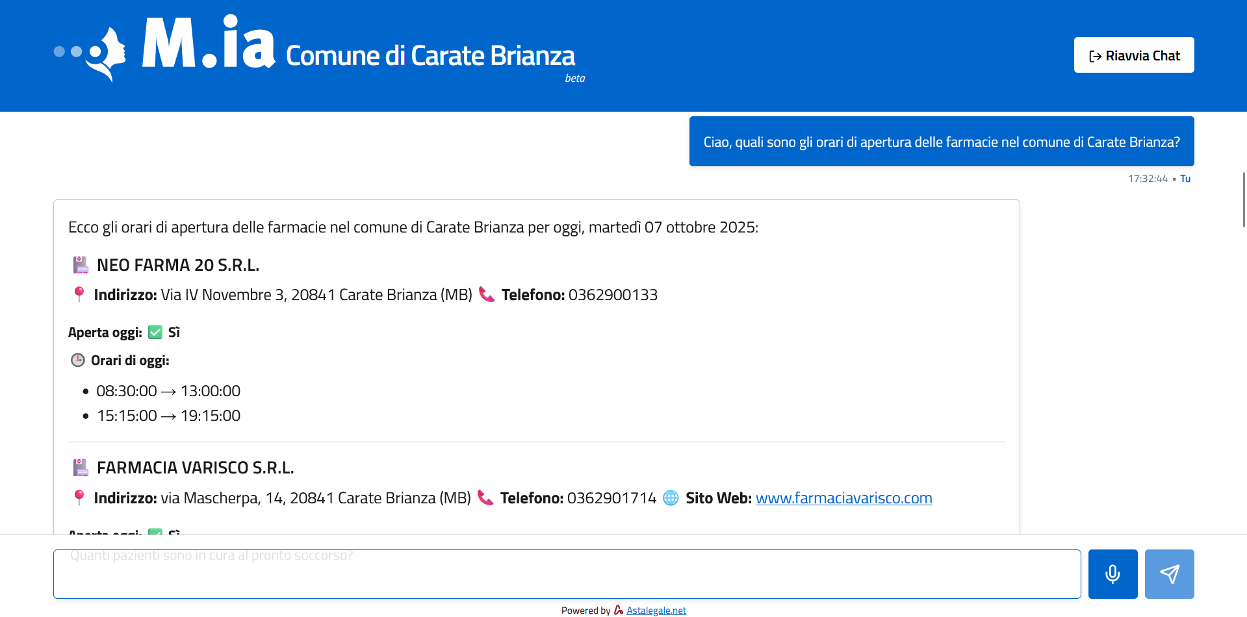Click the NEO FARMA phone number 0362900133

613,295
